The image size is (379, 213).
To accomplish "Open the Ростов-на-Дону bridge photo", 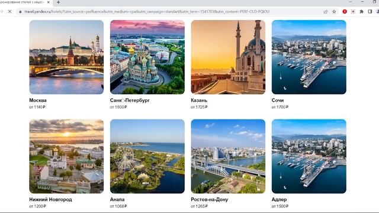I will pos(228,156).
